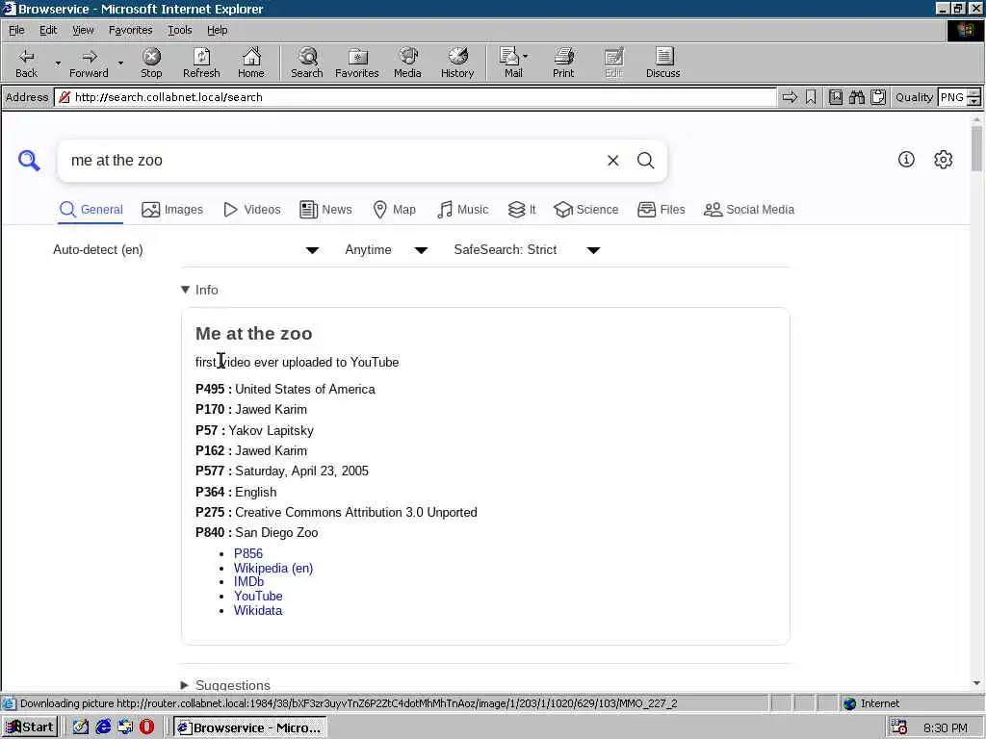
Task: Click the binoculars find icon
Action: (856, 97)
